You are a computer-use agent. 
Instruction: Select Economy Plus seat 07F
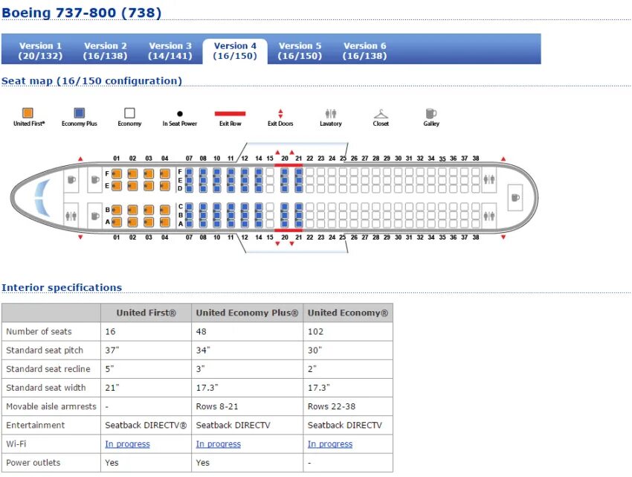[x=189, y=173]
